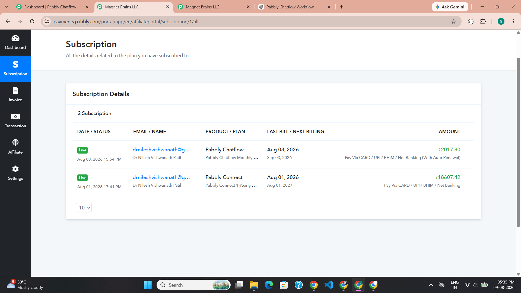Switch to Dashboard | Pabbly Chatflow tab

[50, 7]
